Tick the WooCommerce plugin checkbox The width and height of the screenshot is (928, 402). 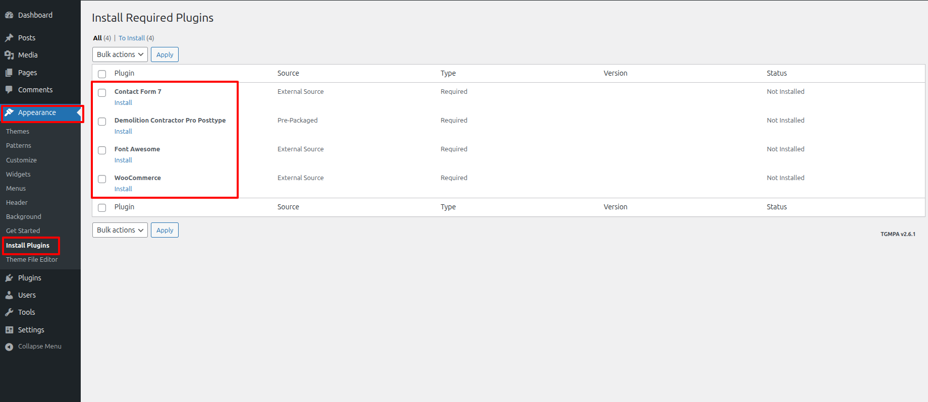[x=102, y=179]
